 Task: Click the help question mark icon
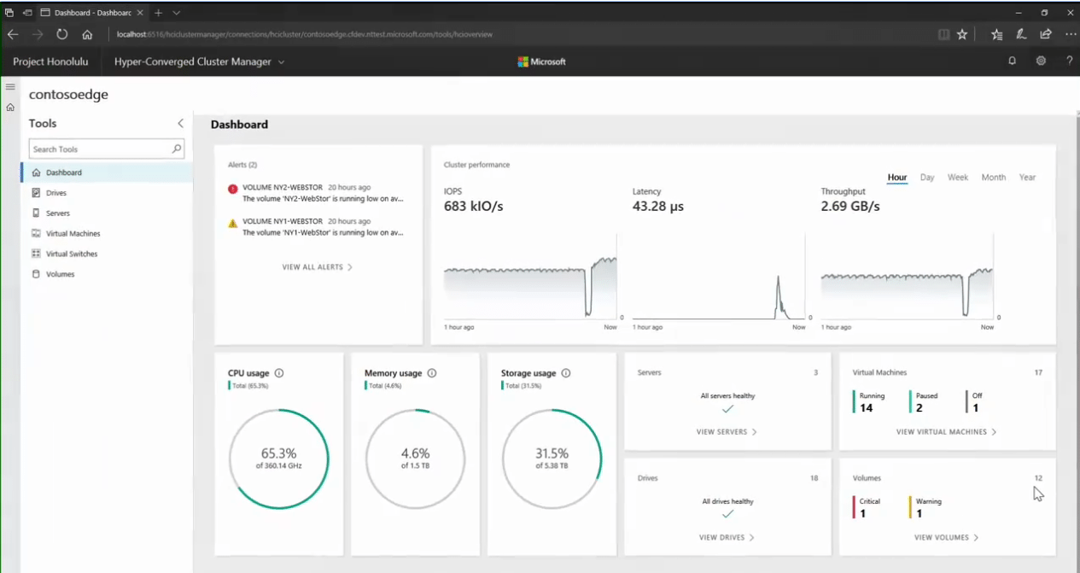click(x=1069, y=61)
